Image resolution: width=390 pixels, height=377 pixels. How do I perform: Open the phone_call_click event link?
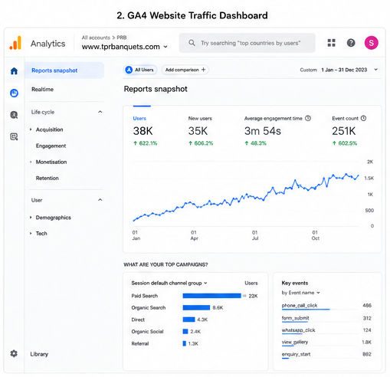point(300,306)
